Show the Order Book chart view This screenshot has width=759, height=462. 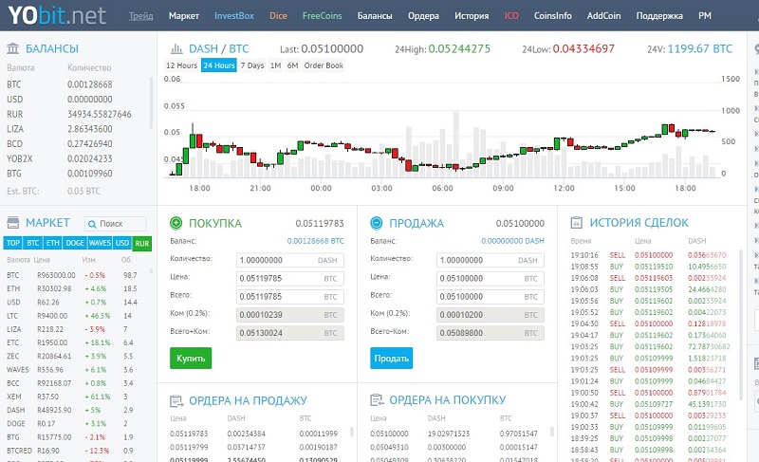[x=324, y=65]
